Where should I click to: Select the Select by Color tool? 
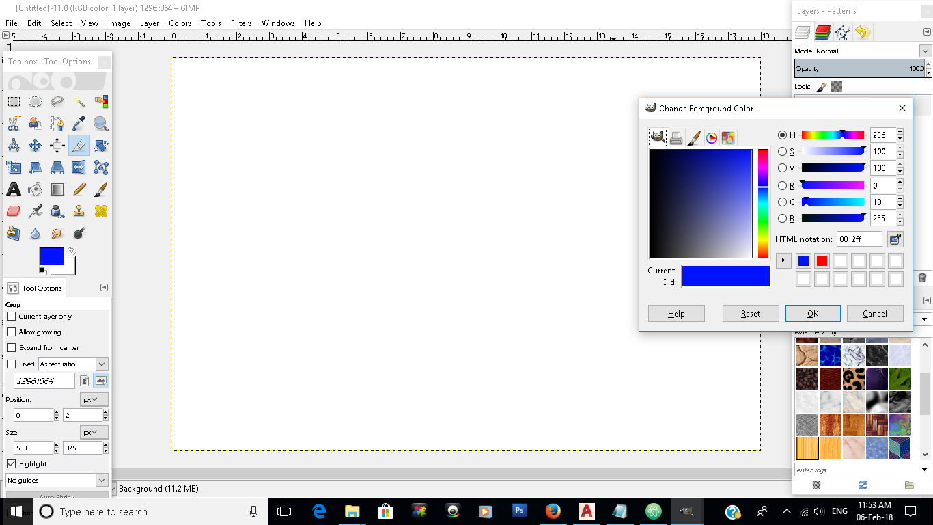pyautogui.click(x=101, y=102)
